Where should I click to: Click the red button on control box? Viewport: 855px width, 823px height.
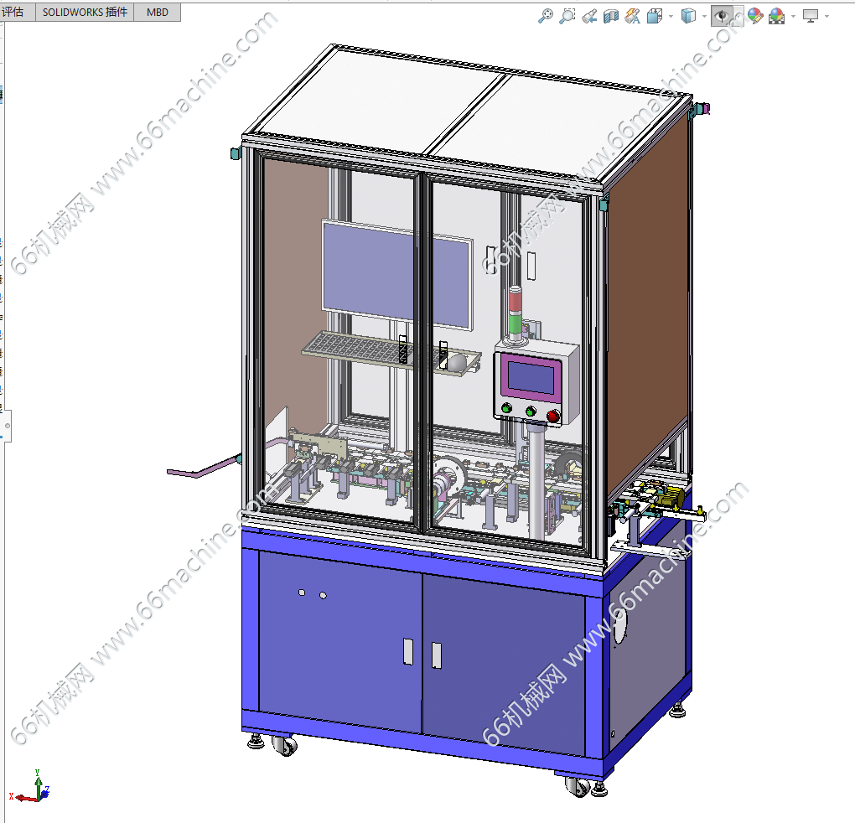click(552, 417)
